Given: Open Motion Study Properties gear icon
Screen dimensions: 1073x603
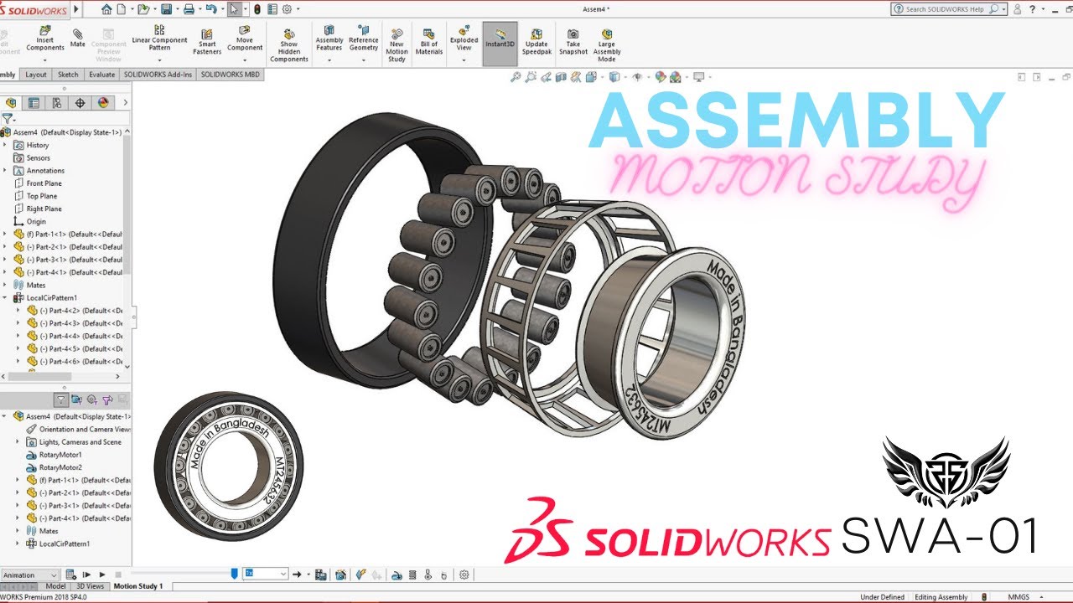Looking at the screenshot, I should [x=464, y=575].
